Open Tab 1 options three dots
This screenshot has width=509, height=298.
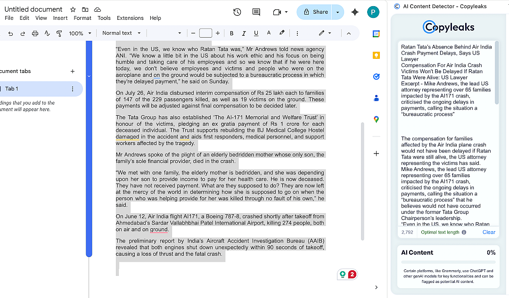73,89
